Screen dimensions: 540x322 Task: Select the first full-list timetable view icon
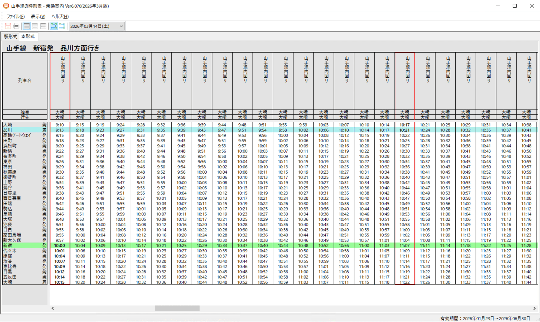pos(27,26)
